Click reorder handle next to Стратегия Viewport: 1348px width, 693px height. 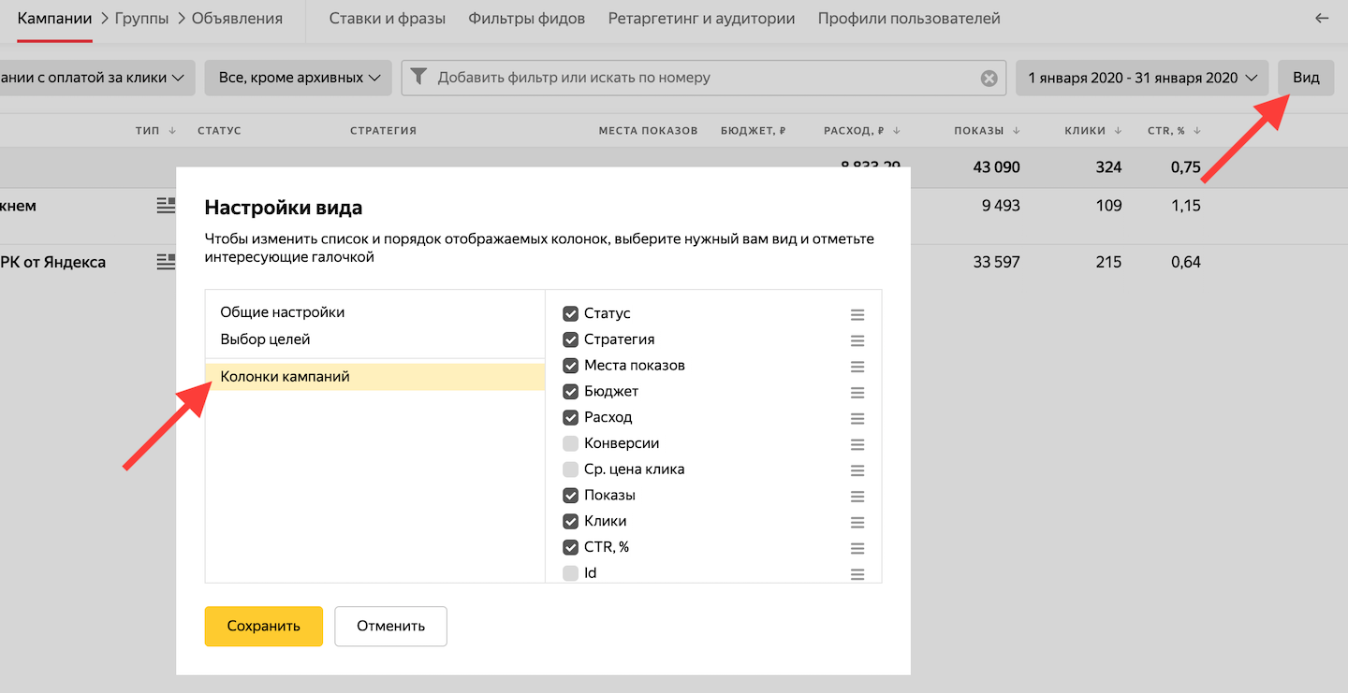click(x=857, y=340)
